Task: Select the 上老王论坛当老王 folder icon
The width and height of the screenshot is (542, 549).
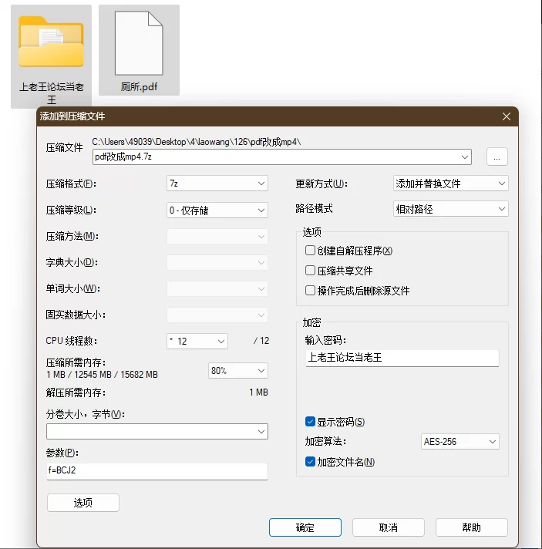Action: click(51, 42)
